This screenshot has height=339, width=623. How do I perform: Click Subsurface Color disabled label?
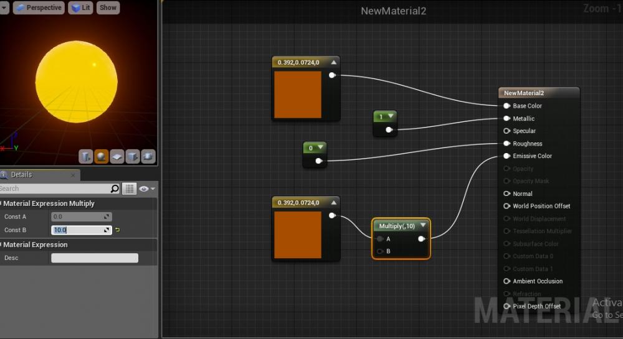536,244
